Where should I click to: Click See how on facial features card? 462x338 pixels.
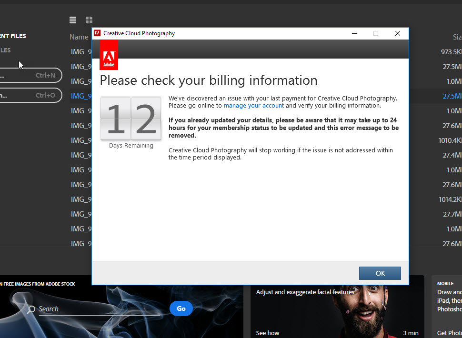(x=268, y=333)
